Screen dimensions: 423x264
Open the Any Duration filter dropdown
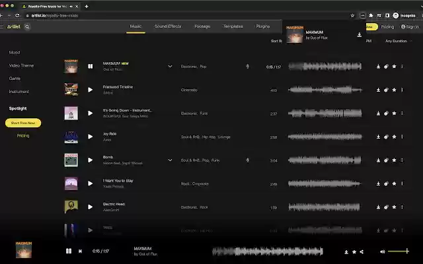tap(399, 41)
